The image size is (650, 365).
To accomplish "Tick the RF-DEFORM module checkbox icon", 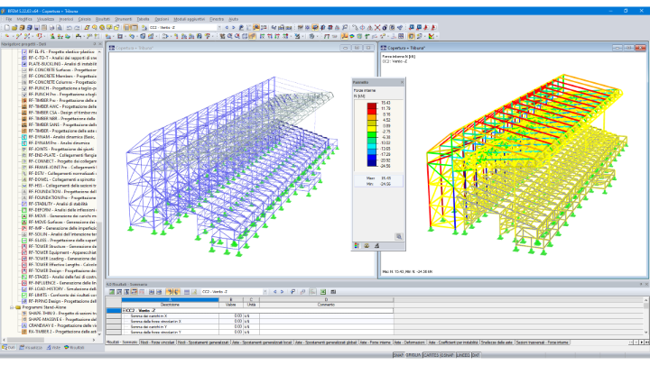I will [x=24, y=210].
